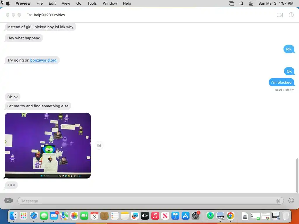The image size is (299, 224).
Task: Open Photos app in the Dock
Action: [74, 216]
